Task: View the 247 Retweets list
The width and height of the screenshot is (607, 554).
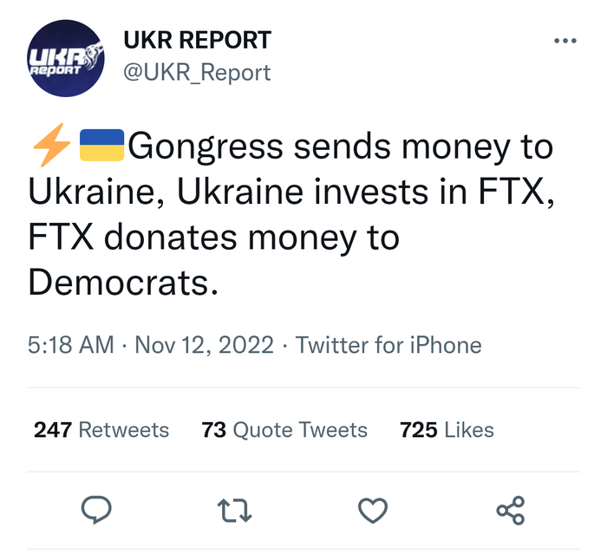Action: (101, 430)
